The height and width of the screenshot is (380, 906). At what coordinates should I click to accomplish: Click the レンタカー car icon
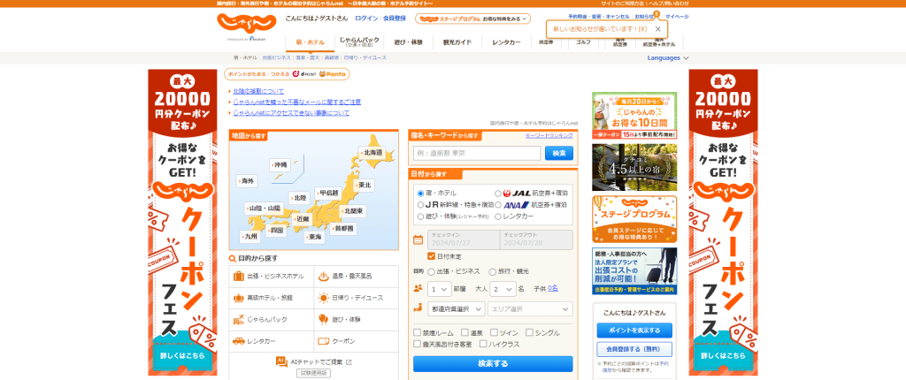point(238,341)
